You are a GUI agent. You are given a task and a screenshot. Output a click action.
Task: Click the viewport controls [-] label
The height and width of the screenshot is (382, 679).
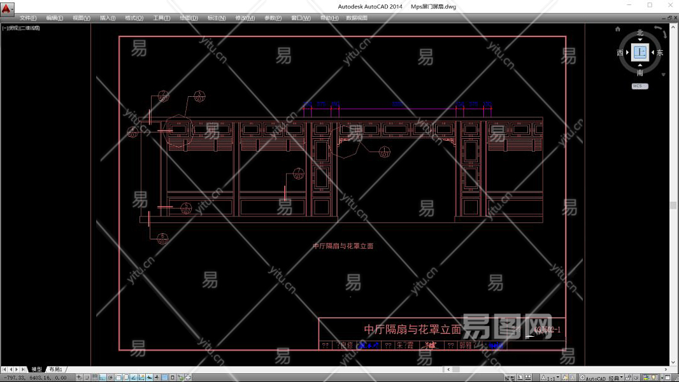point(5,28)
